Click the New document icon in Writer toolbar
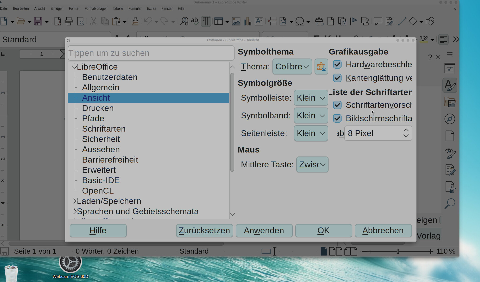 pos(4,21)
